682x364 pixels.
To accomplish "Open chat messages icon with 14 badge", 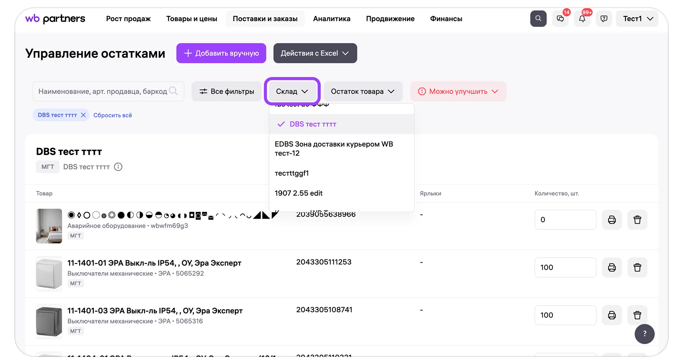I will click(x=560, y=19).
